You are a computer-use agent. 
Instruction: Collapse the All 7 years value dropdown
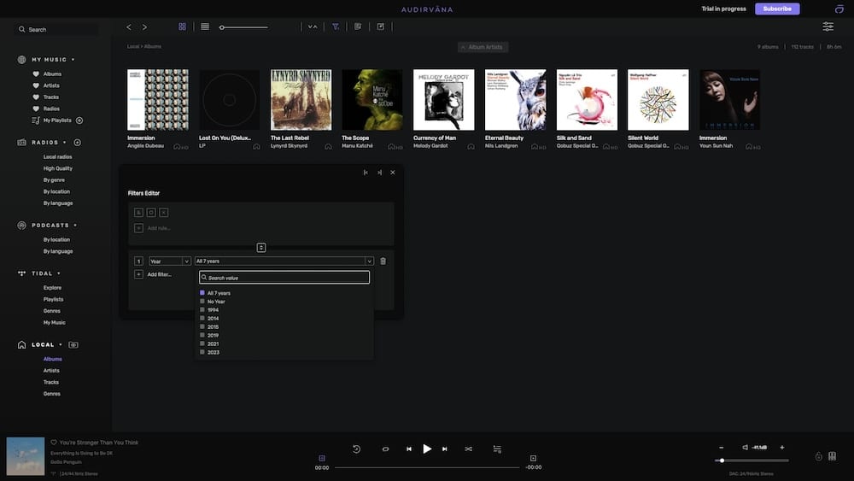369,261
